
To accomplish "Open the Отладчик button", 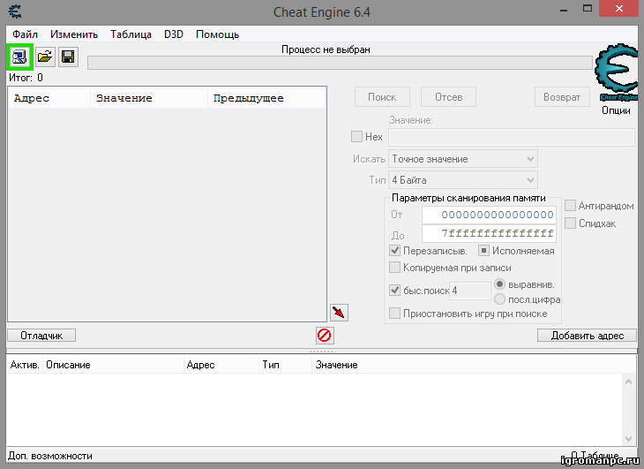I will (41, 336).
